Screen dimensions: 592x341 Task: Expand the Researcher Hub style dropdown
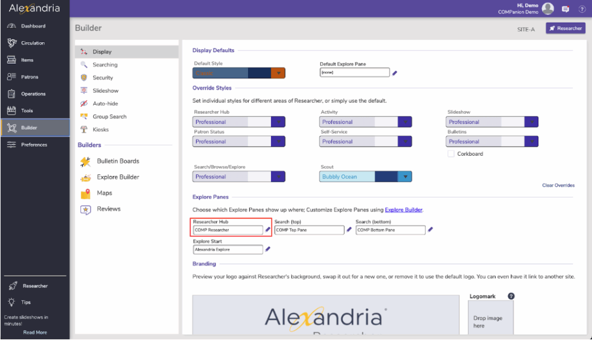tap(278, 122)
